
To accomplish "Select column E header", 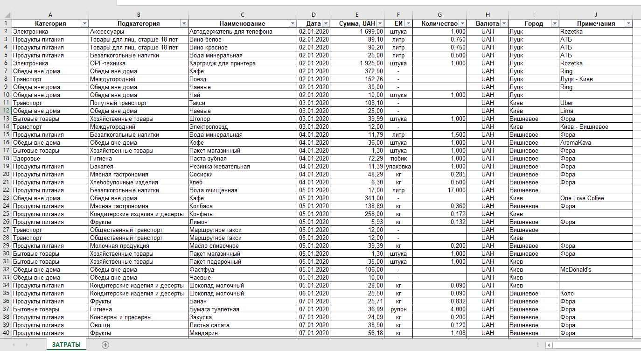I will 357,15.
